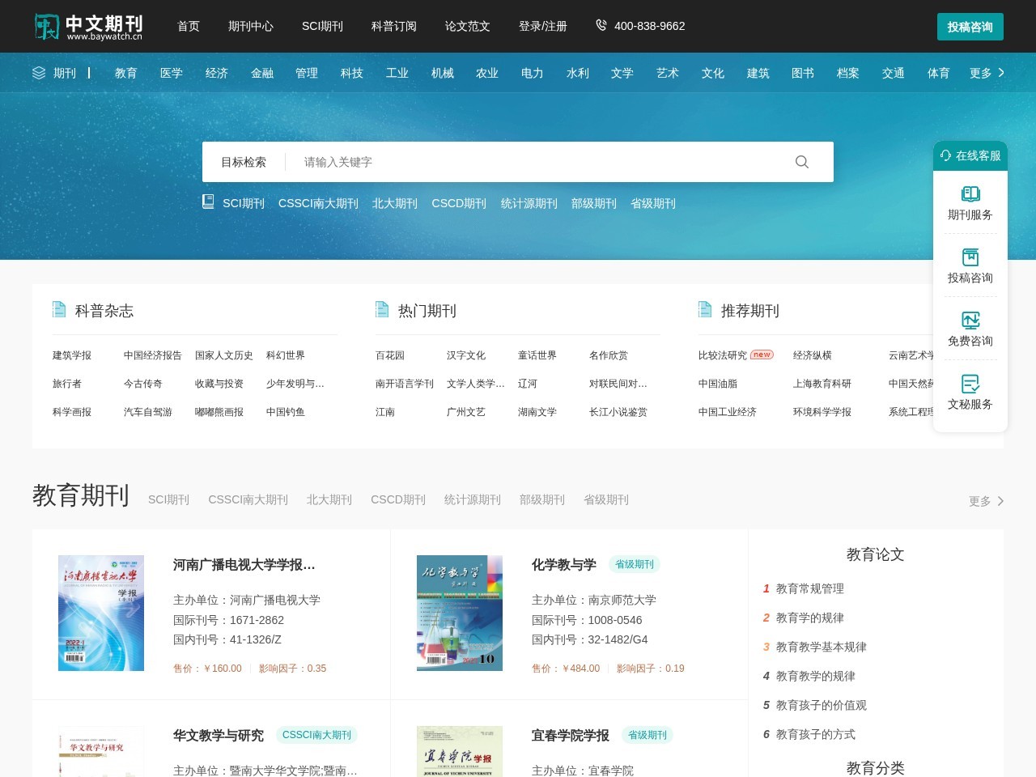The width and height of the screenshot is (1036, 777).
Task: Click the 期刊 filter icon in category bar
Action: click(38, 73)
